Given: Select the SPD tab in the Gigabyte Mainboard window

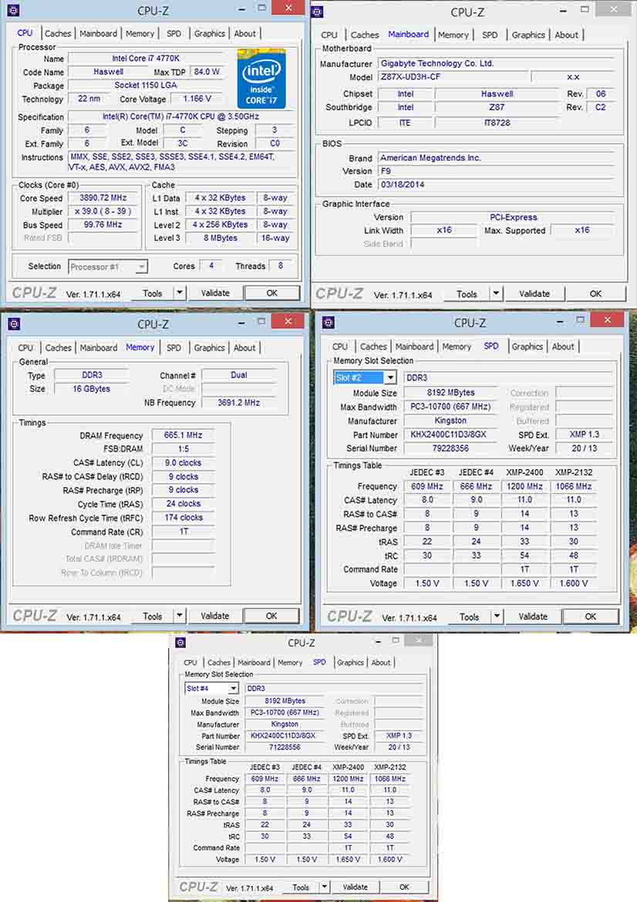Looking at the screenshot, I should point(490,35).
